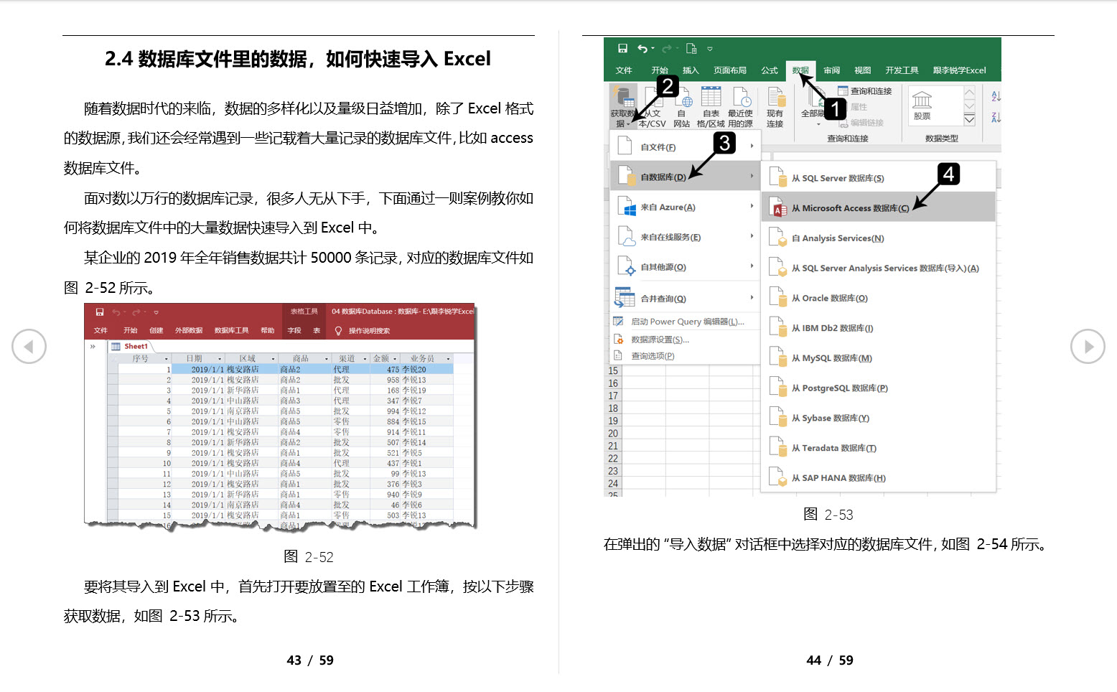Click the Undo icon in Excel quick access toolbar

(642, 48)
